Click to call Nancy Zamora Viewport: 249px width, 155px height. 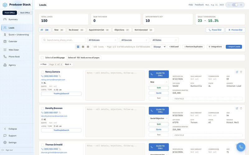(x=159, y=74)
